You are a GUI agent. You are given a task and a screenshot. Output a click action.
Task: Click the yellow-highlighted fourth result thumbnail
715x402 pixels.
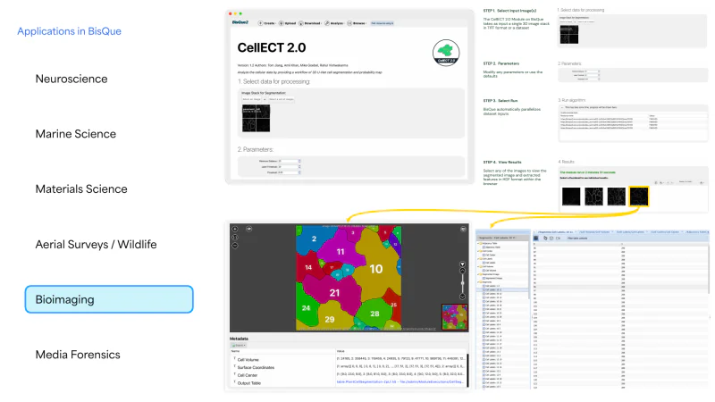point(639,197)
